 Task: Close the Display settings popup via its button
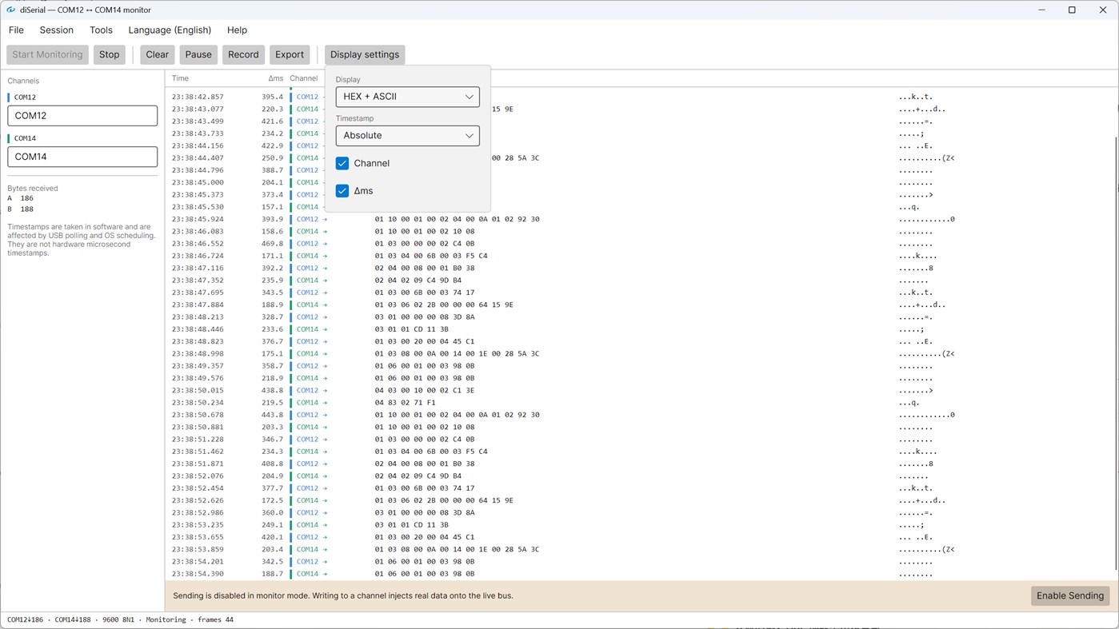(x=365, y=54)
